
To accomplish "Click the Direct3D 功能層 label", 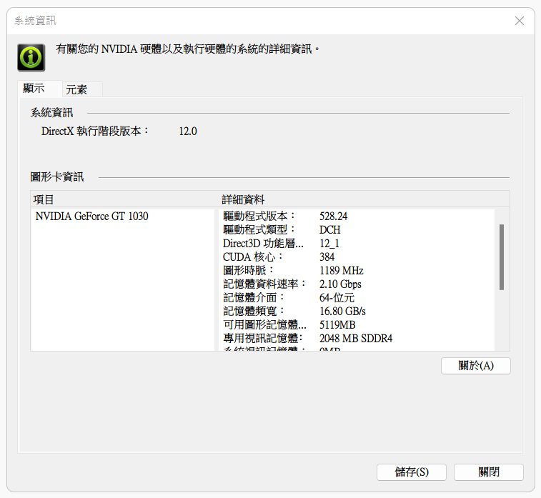I will tap(263, 244).
